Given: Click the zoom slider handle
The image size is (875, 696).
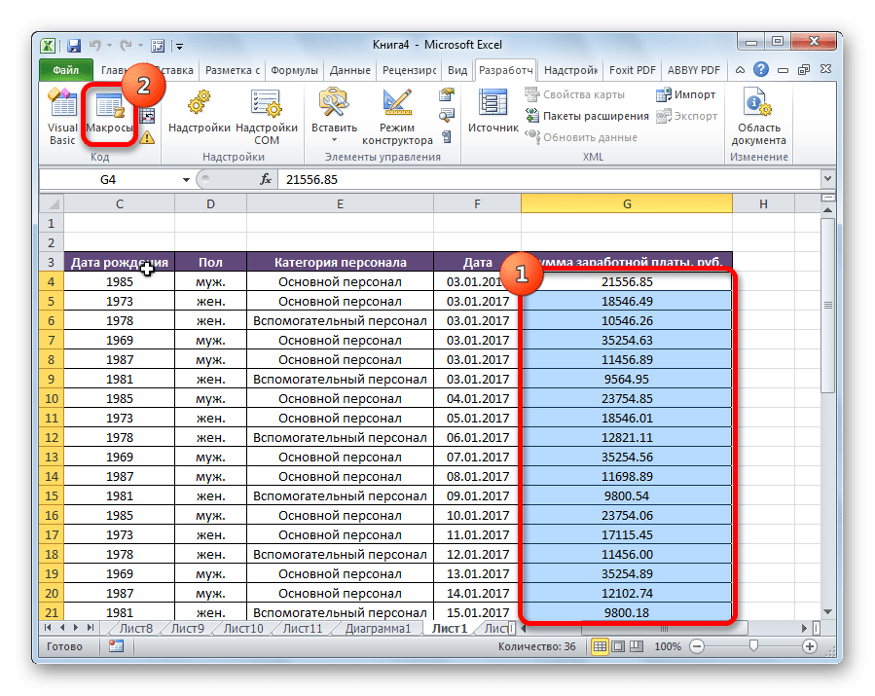Looking at the screenshot, I should [753, 645].
